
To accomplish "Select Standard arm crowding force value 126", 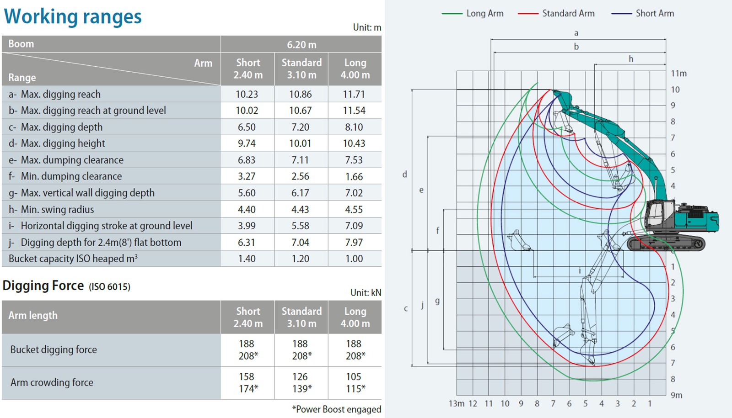I will 300,376.
